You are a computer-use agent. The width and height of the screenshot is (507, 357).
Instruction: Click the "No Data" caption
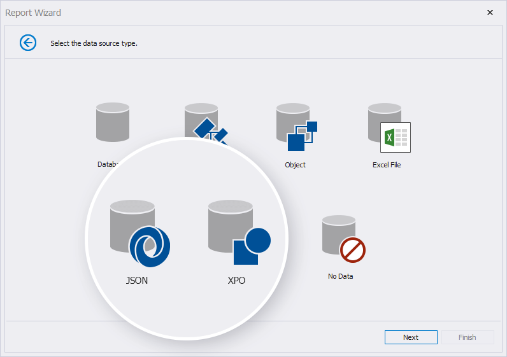[341, 276]
